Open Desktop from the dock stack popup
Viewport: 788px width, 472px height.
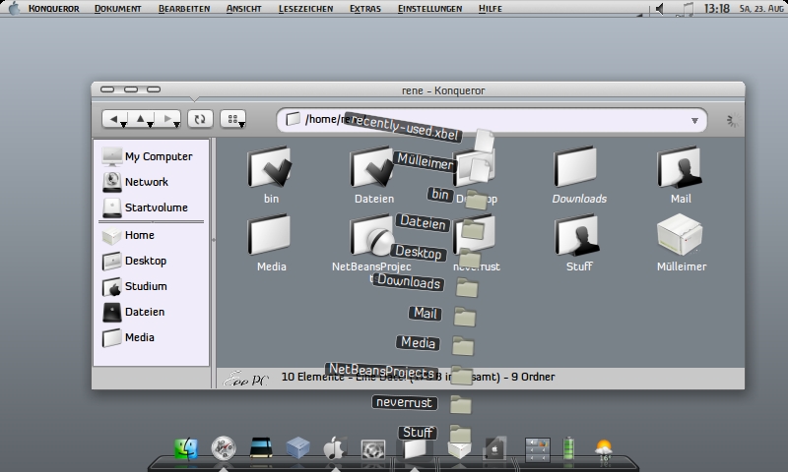click(x=418, y=252)
